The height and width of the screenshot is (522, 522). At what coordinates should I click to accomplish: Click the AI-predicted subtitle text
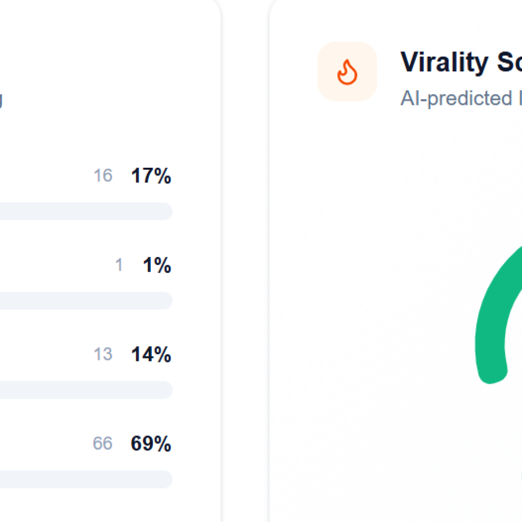(x=461, y=98)
